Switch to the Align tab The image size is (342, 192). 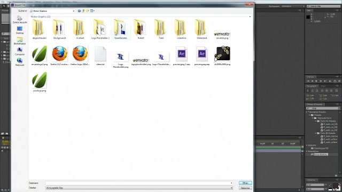click(x=323, y=86)
